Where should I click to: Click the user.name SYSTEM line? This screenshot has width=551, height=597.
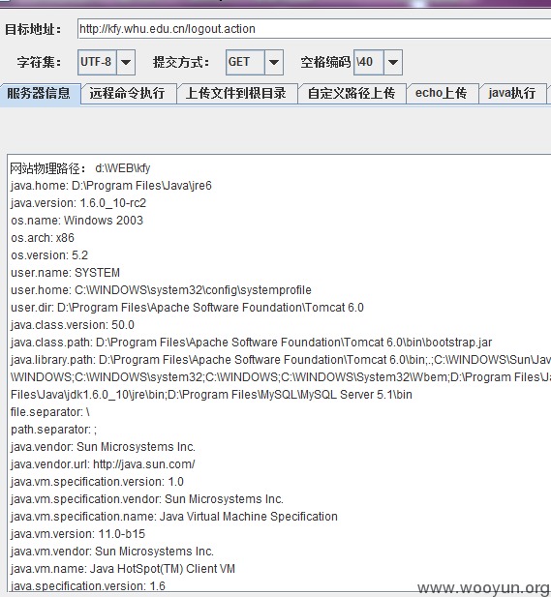[x=65, y=273]
